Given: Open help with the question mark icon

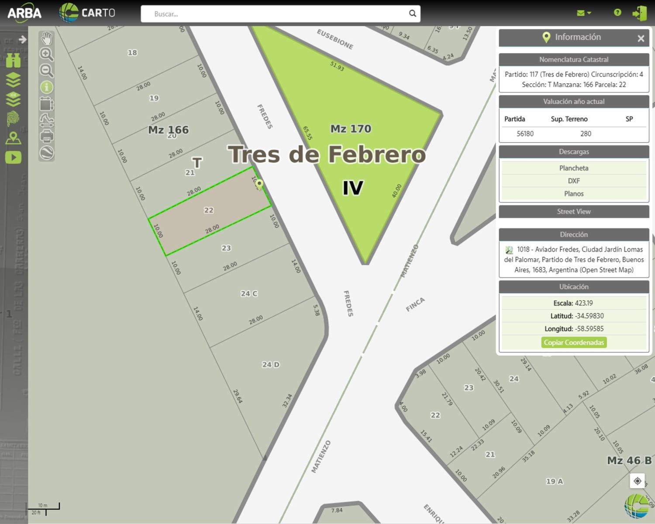Looking at the screenshot, I should tap(617, 13).
